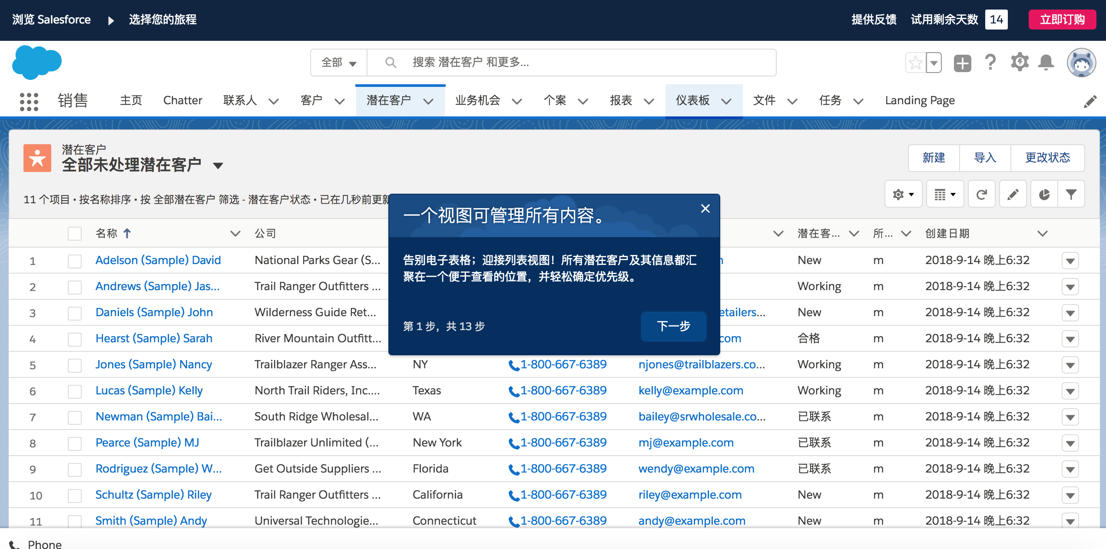Open the Chatter tab
The image size is (1106, 549).
pyautogui.click(x=182, y=100)
